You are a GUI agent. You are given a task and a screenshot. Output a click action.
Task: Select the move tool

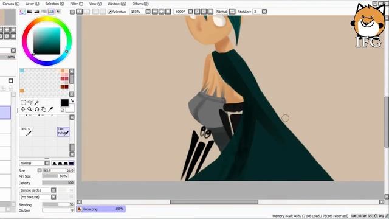coord(23,109)
